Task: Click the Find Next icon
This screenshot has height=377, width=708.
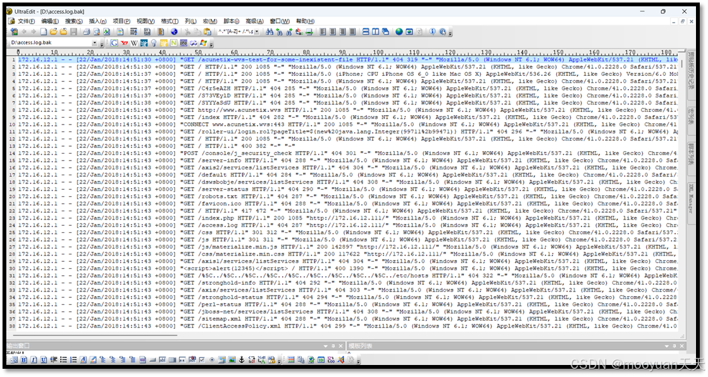Action: point(289,32)
